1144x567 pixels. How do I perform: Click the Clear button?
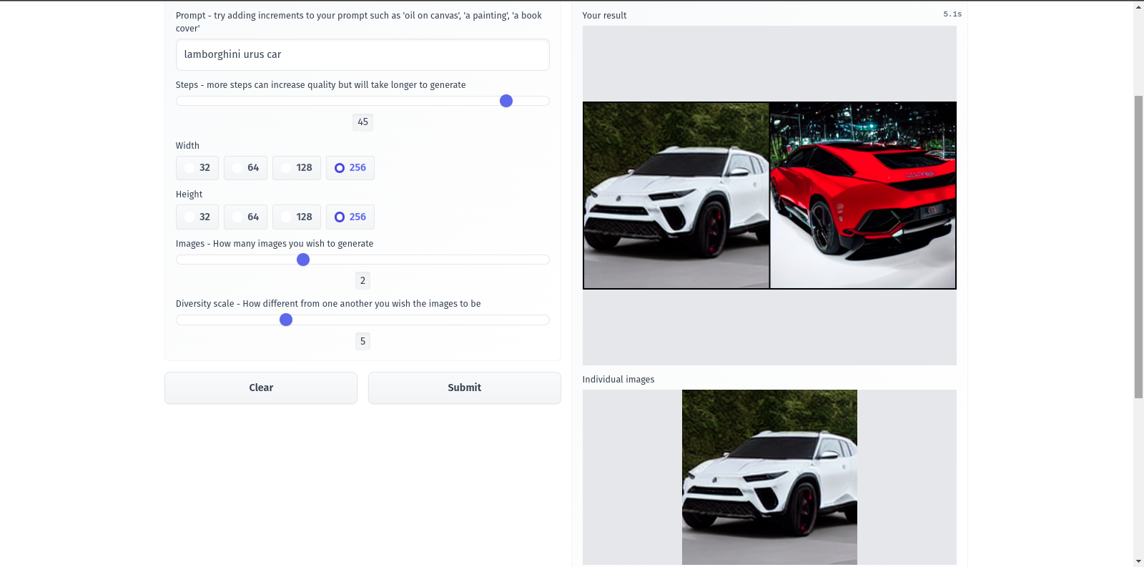tap(261, 388)
